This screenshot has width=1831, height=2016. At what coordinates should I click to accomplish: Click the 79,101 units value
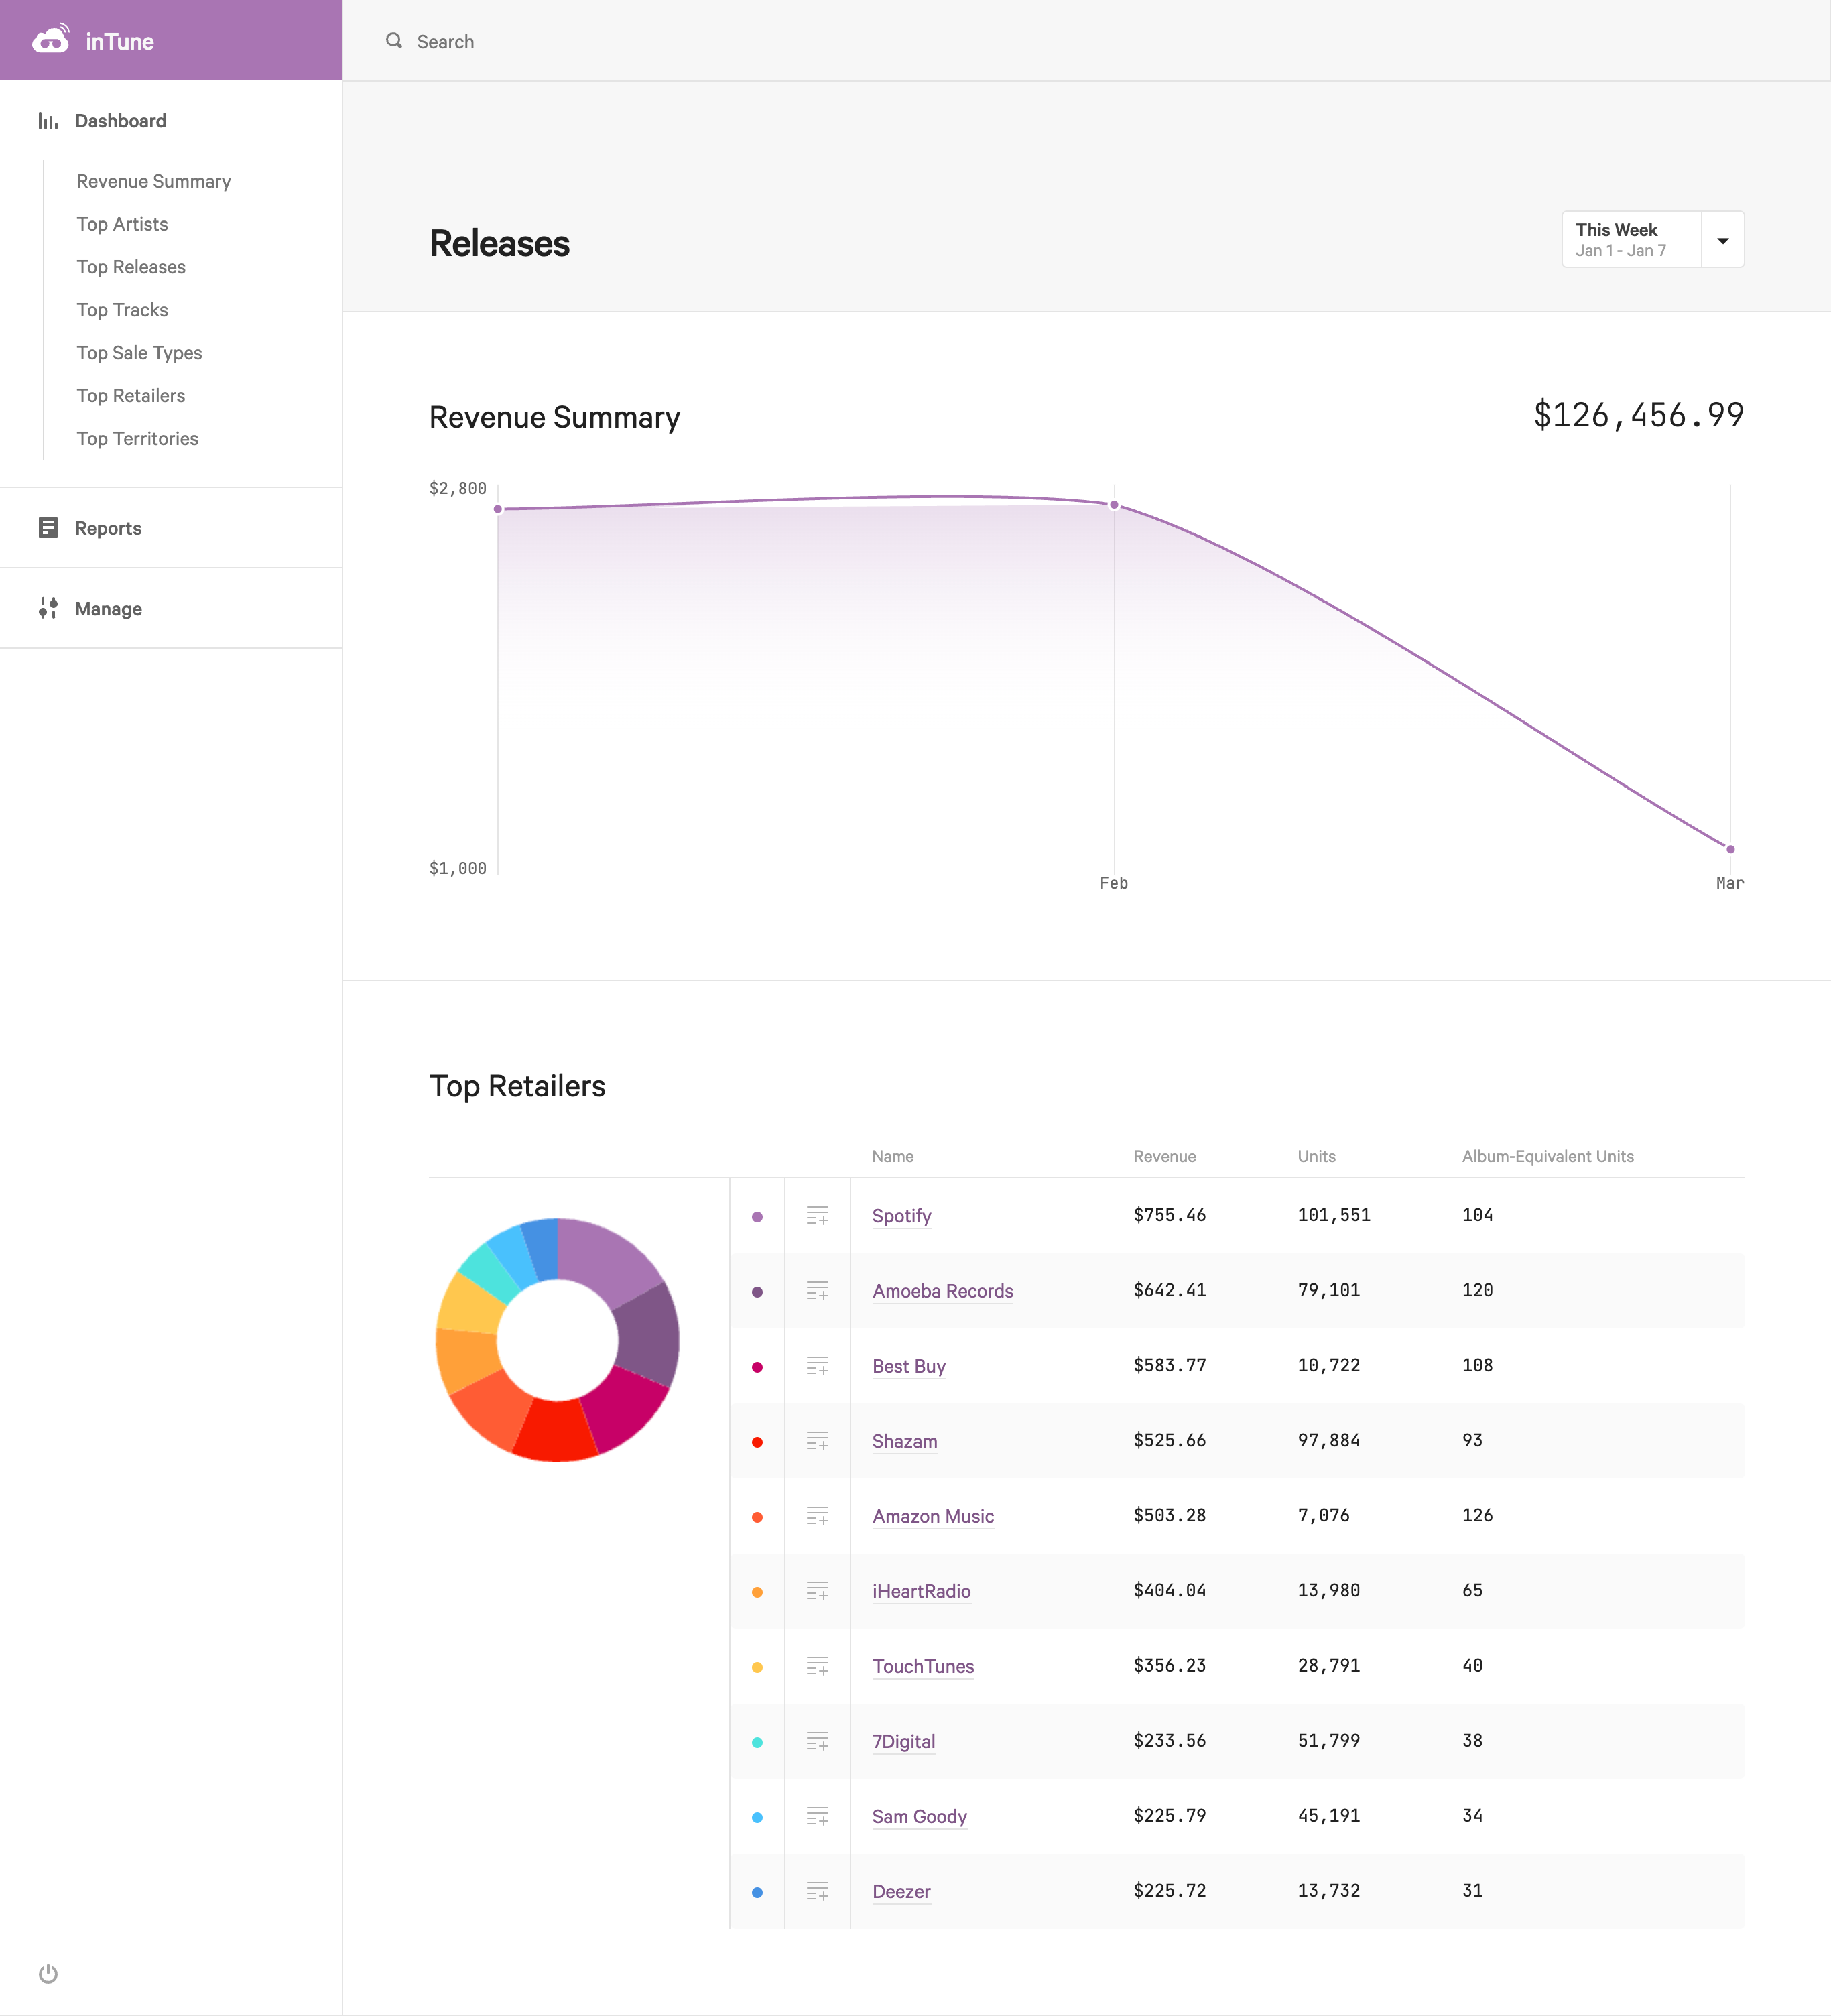point(1328,1290)
